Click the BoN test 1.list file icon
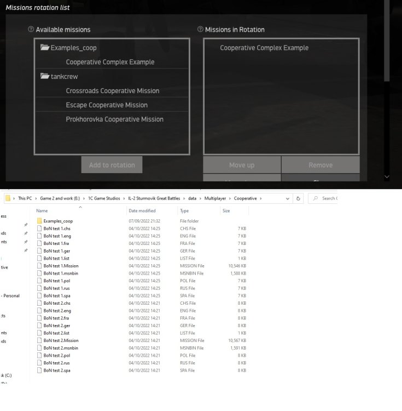Image resolution: width=402 pixels, height=411 pixels. [39, 258]
